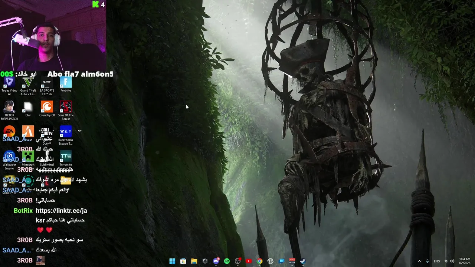Open Spotify from the taskbar
This screenshot has width=475, height=267.
227,261
